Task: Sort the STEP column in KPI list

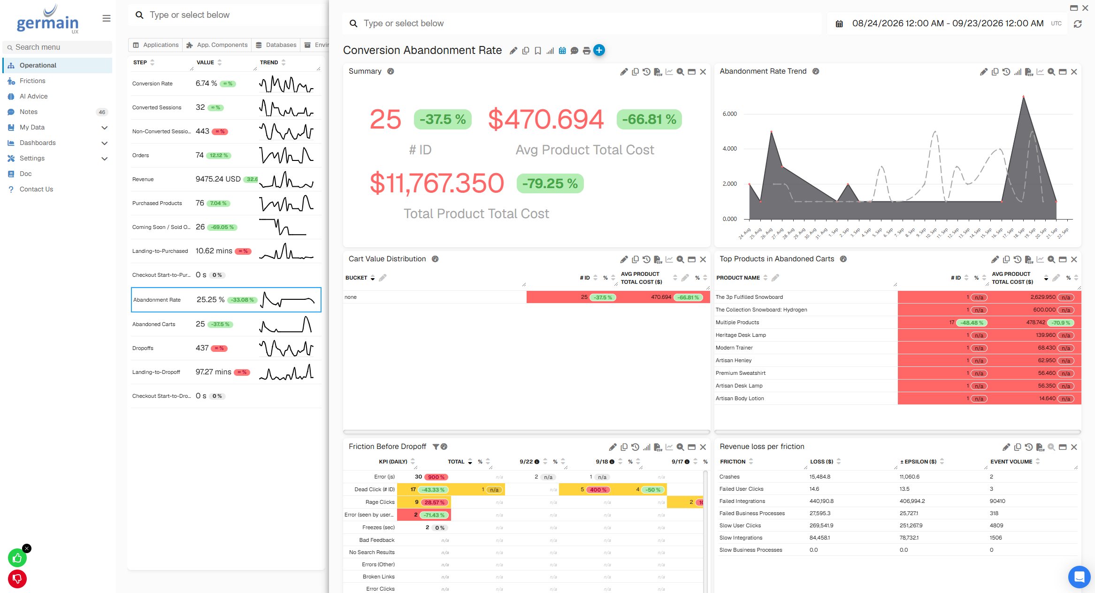Action: tap(152, 62)
